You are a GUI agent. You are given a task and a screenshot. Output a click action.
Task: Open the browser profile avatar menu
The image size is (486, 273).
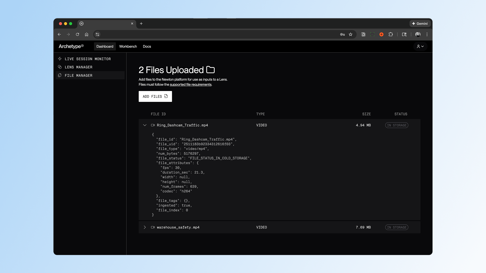(418, 34)
